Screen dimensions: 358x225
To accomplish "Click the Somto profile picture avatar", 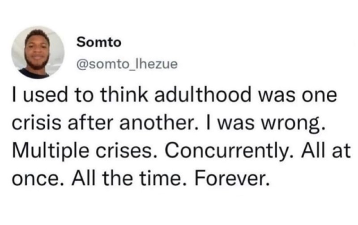I will coord(38,52).
